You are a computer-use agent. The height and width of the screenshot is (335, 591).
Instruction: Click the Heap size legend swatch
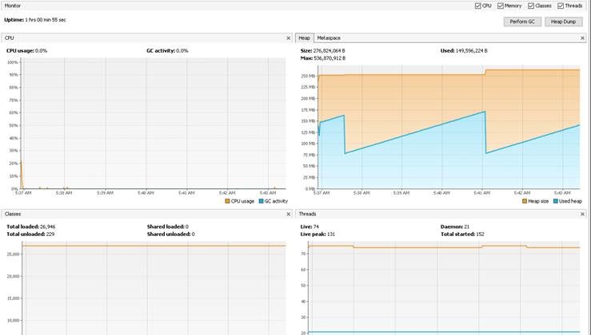tap(525, 201)
